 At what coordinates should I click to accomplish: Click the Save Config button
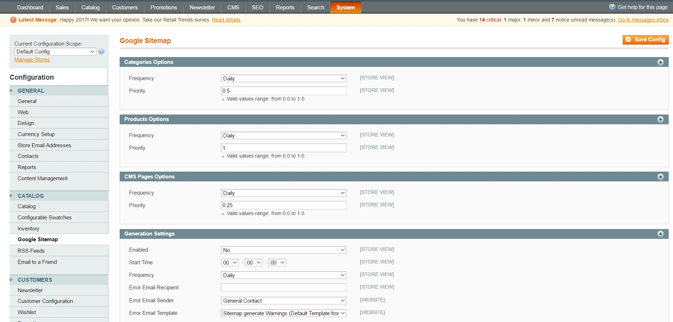coord(646,39)
